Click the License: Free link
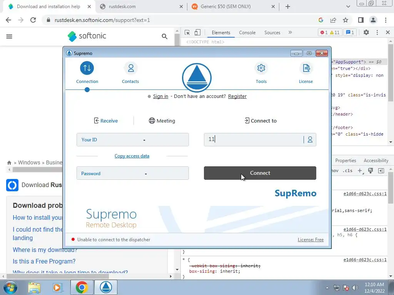Image resolution: width=394 pixels, height=295 pixels. [x=311, y=240]
